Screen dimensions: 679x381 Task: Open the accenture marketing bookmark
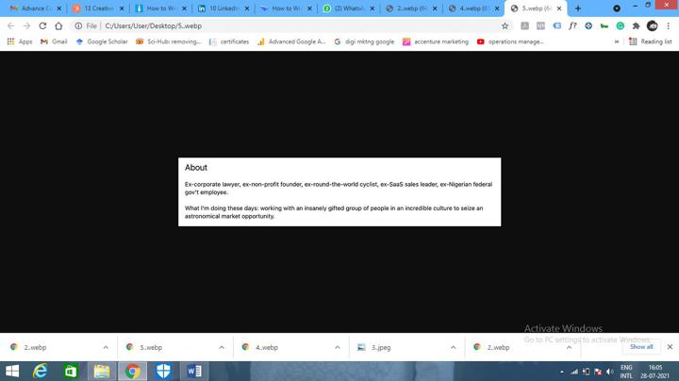pyautogui.click(x=436, y=41)
